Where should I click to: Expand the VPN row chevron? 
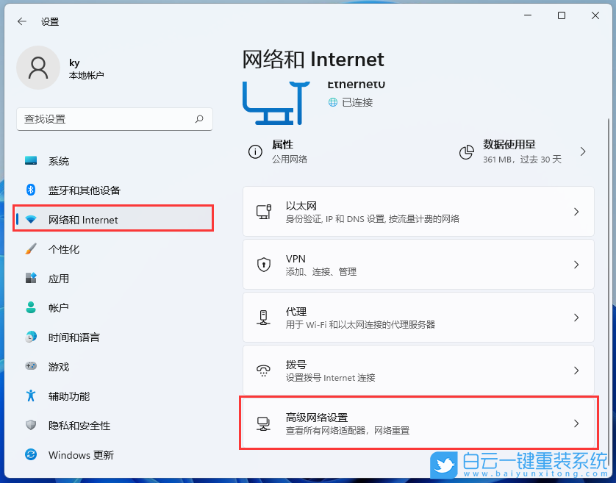pos(577,265)
